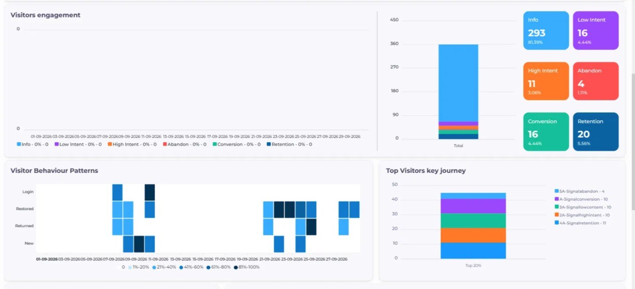The height and width of the screenshot is (289, 635).
Task: Click the 'New' row label in heatmap
Action: 29,243
